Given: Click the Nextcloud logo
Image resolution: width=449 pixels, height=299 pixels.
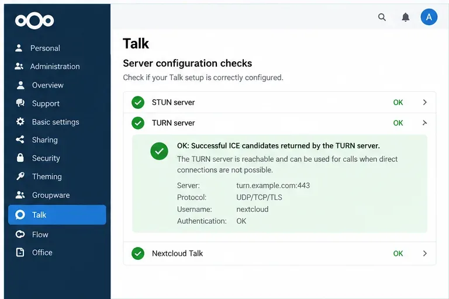Looking at the screenshot, I should pyautogui.click(x=34, y=20).
